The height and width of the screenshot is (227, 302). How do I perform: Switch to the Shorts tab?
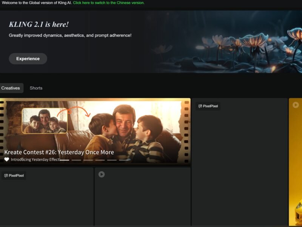[36, 88]
